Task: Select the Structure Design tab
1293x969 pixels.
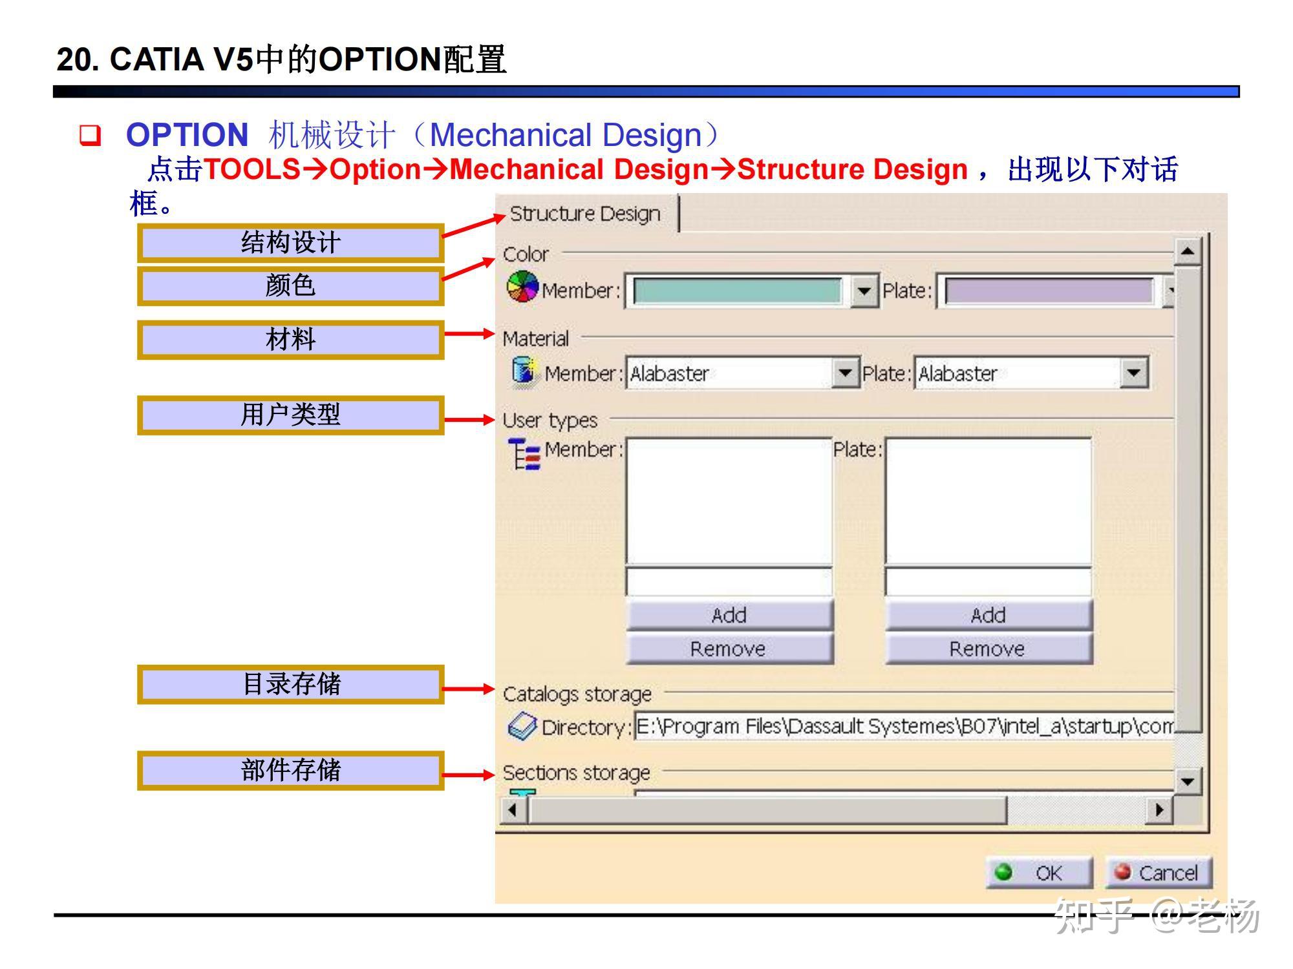Action: 585,213
